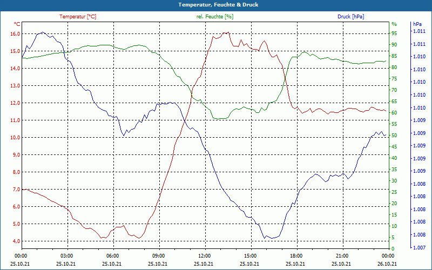
Task: Select the '35' humidity axis value
Action: click(x=394, y=170)
